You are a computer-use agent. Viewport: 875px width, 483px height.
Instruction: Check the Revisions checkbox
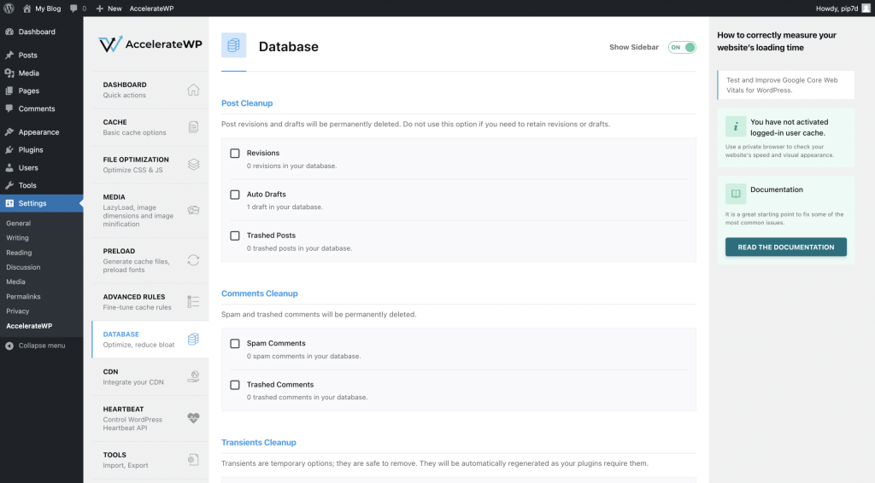[x=235, y=154]
